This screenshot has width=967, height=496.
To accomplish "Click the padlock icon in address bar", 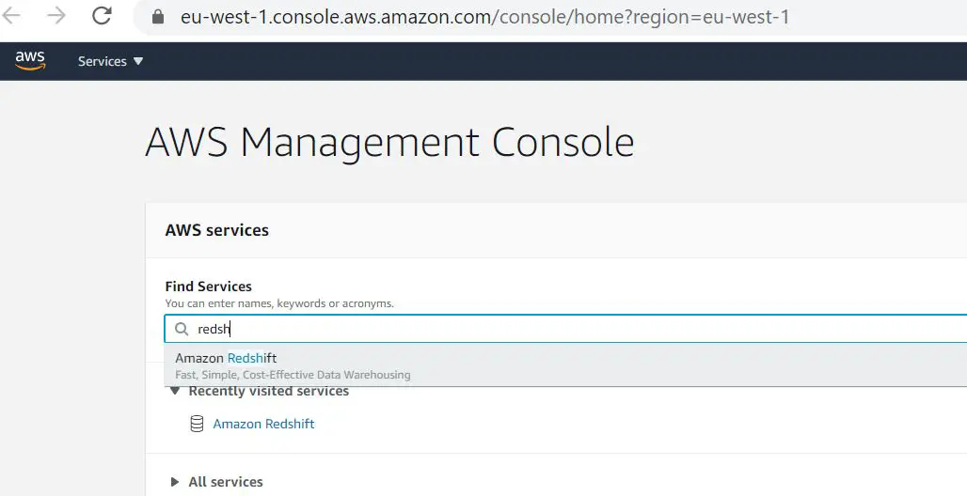I will pos(158,17).
